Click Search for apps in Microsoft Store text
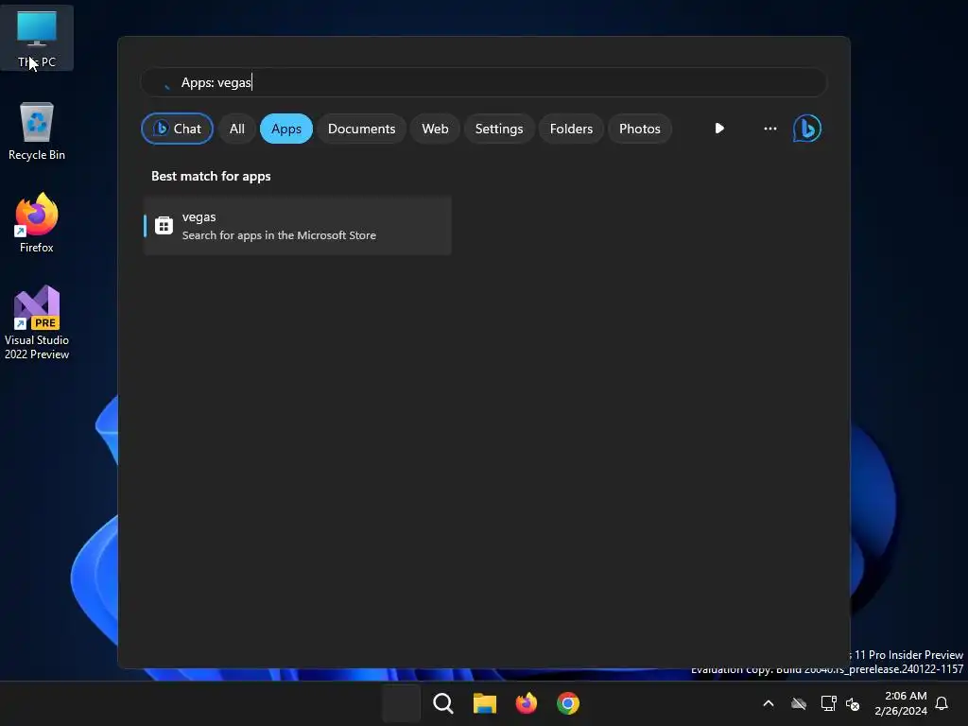968x726 pixels. tap(279, 235)
